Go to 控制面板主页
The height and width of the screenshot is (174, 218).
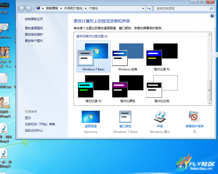(x=34, y=19)
